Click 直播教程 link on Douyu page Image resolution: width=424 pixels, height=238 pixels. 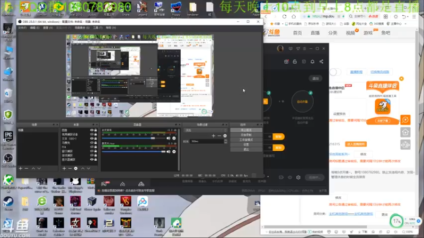click(x=356, y=72)
